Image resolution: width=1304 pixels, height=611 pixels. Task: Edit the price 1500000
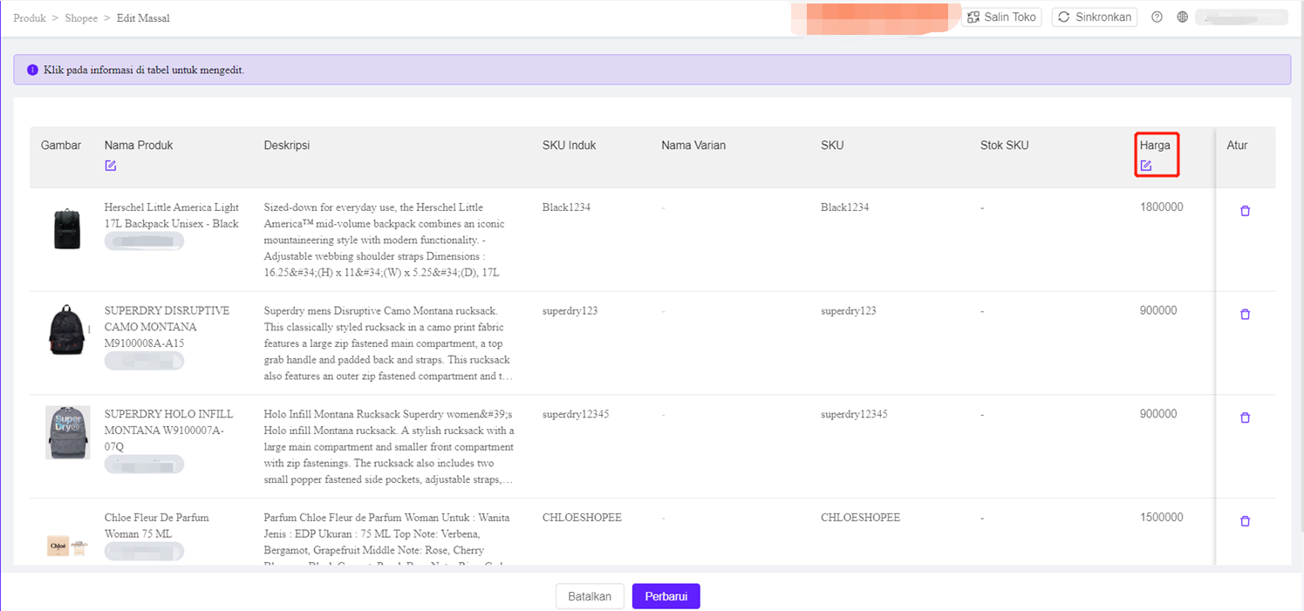click(1162, 517)
